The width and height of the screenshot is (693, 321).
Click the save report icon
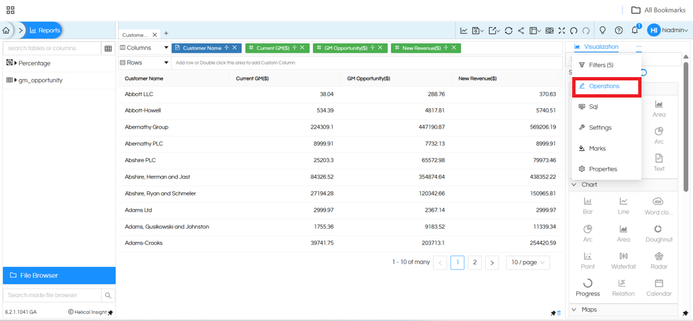click(477, 30)
